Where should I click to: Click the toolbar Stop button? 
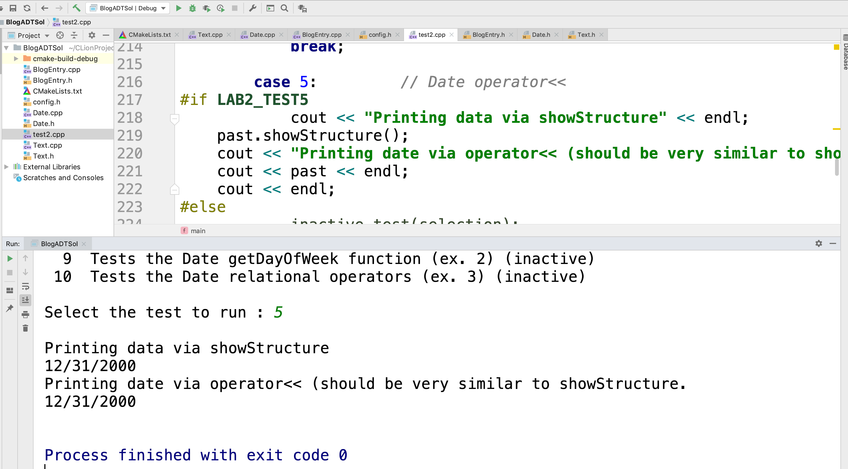pyautogui.click(x=235, y=8)
